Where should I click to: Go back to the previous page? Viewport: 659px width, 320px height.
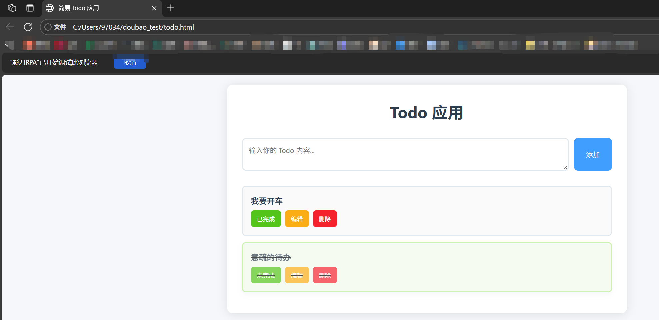(x=10, y=27)
